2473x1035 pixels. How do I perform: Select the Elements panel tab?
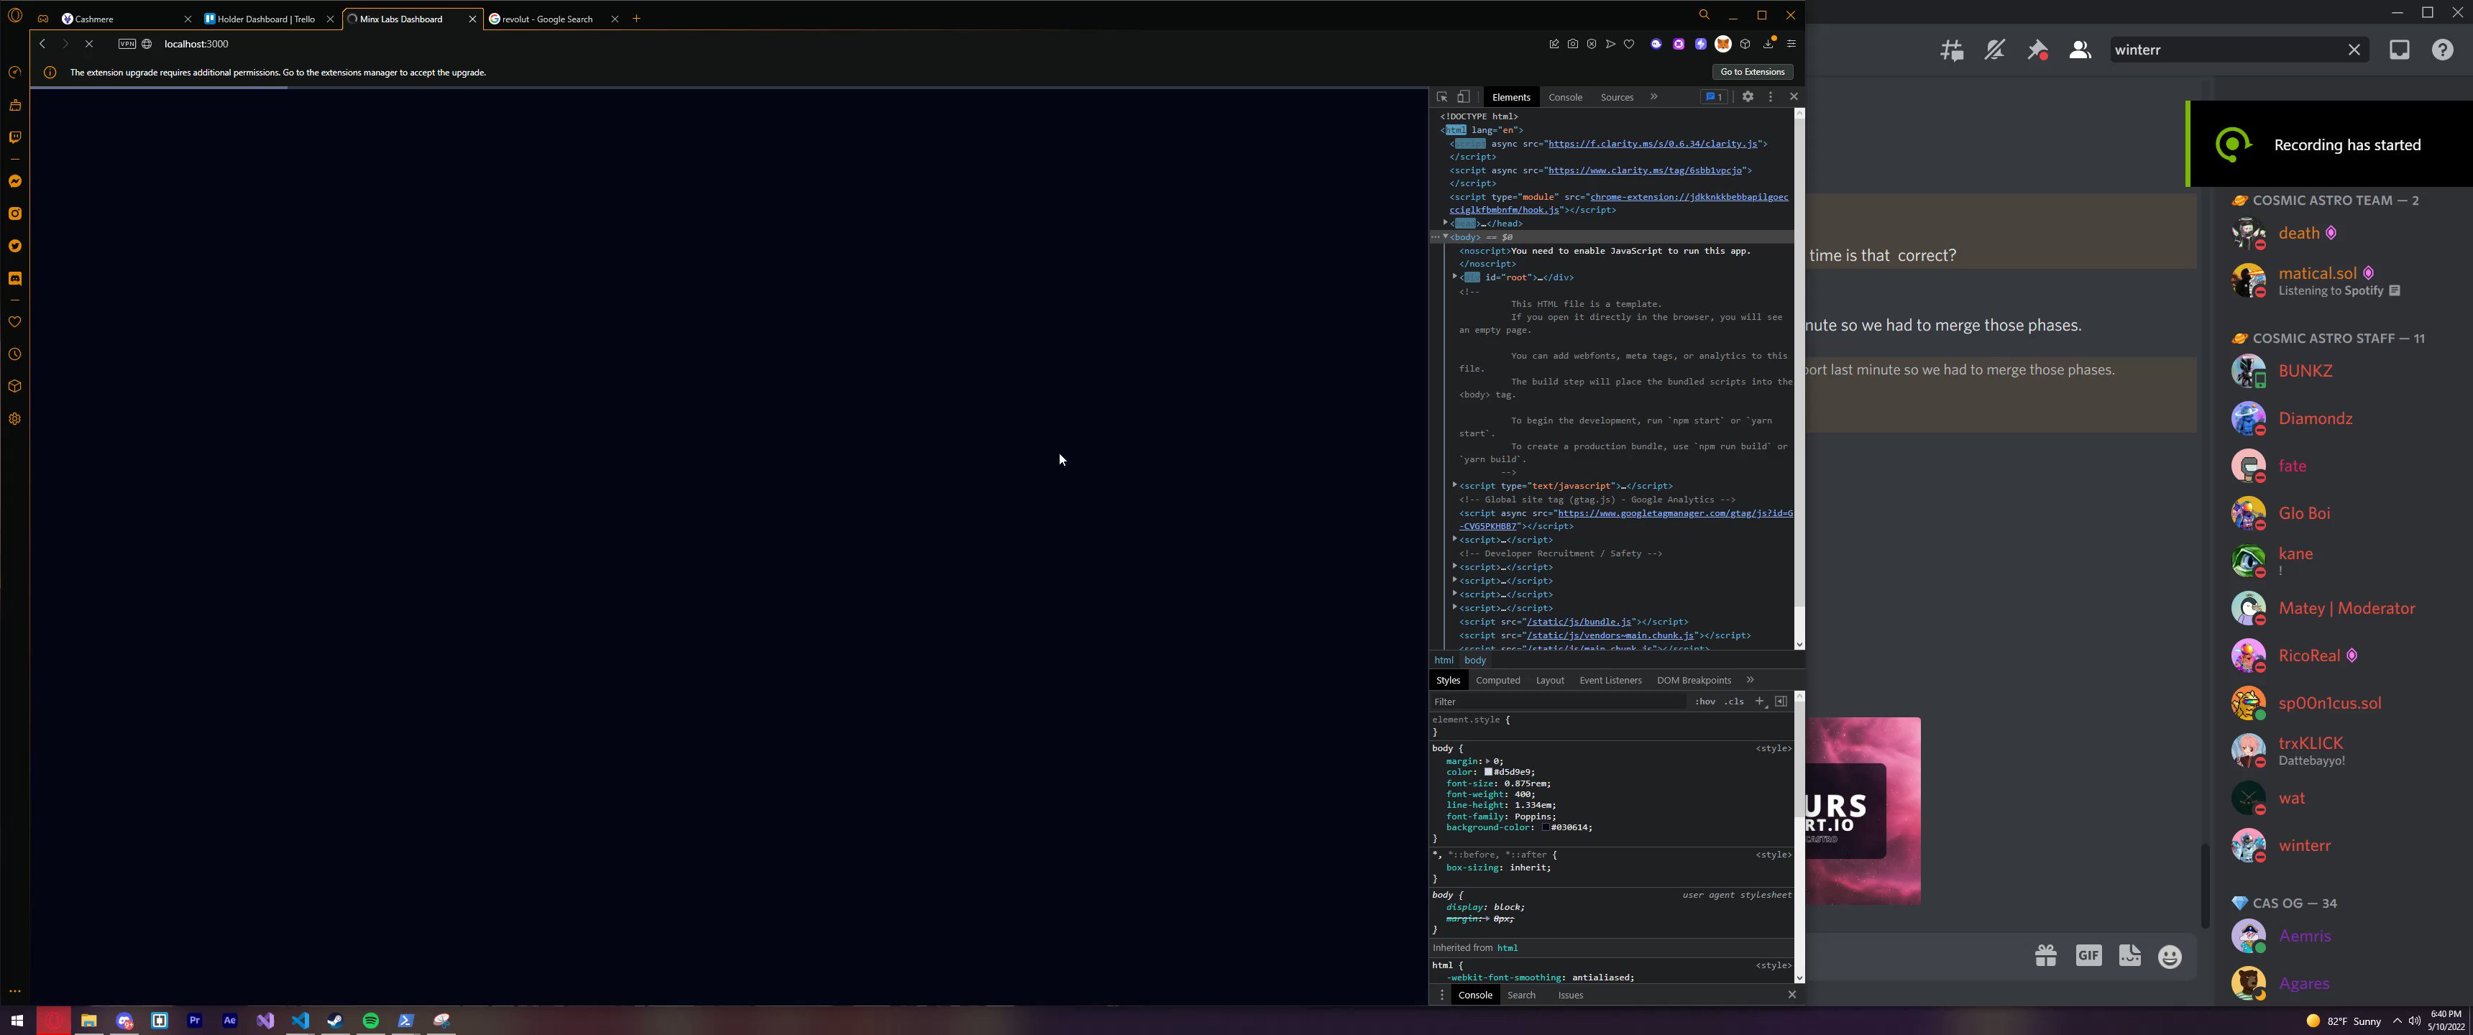[1511, 97]
